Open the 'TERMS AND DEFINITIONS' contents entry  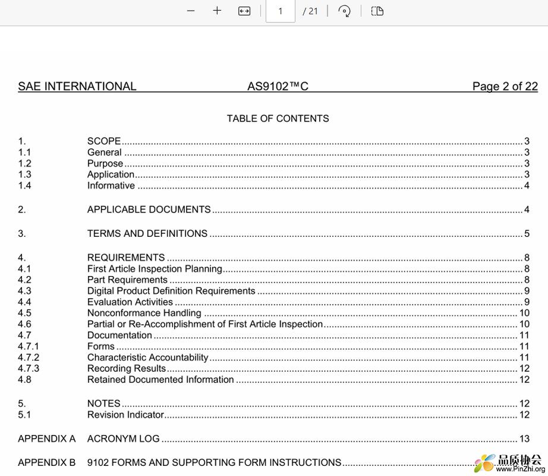273,233
